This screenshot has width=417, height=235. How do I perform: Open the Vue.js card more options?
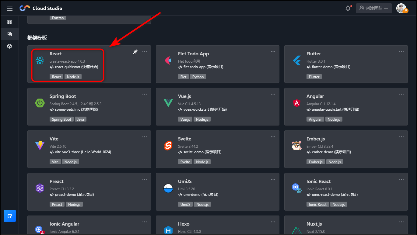tap(273, 94)
